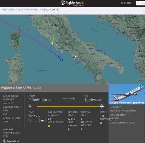This screenshot has width=145, height=143.
Task: Click the 19:45 UTC clock
Action: pos(126,3)
